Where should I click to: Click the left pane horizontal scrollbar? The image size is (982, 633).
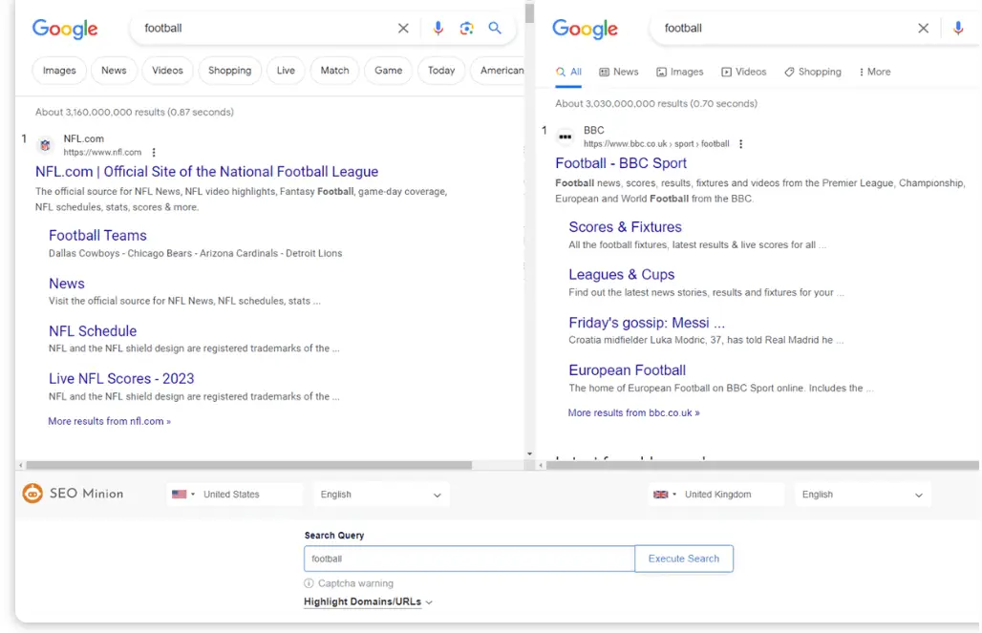pos(248,465)
